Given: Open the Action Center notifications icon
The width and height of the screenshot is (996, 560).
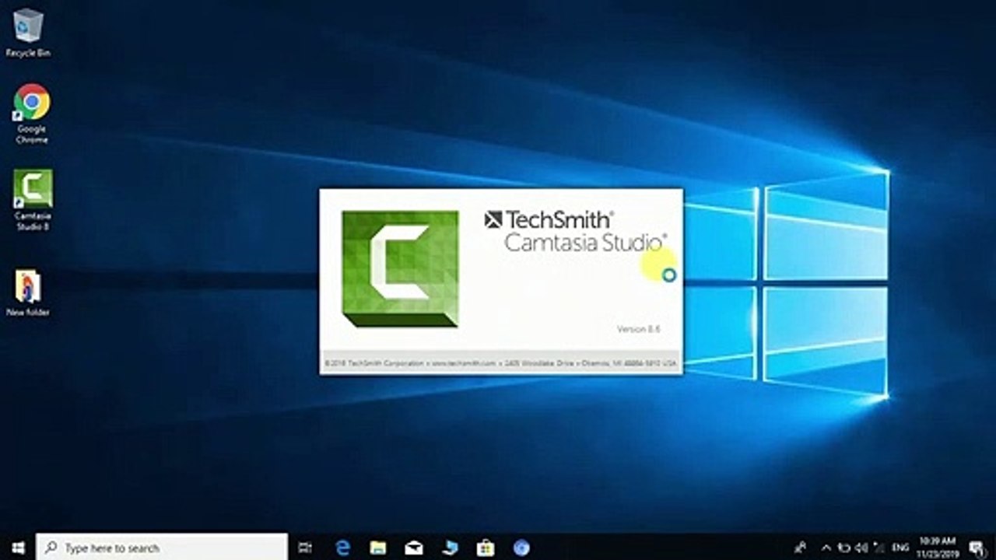Looking at the screenshot, I should (977, 548).
